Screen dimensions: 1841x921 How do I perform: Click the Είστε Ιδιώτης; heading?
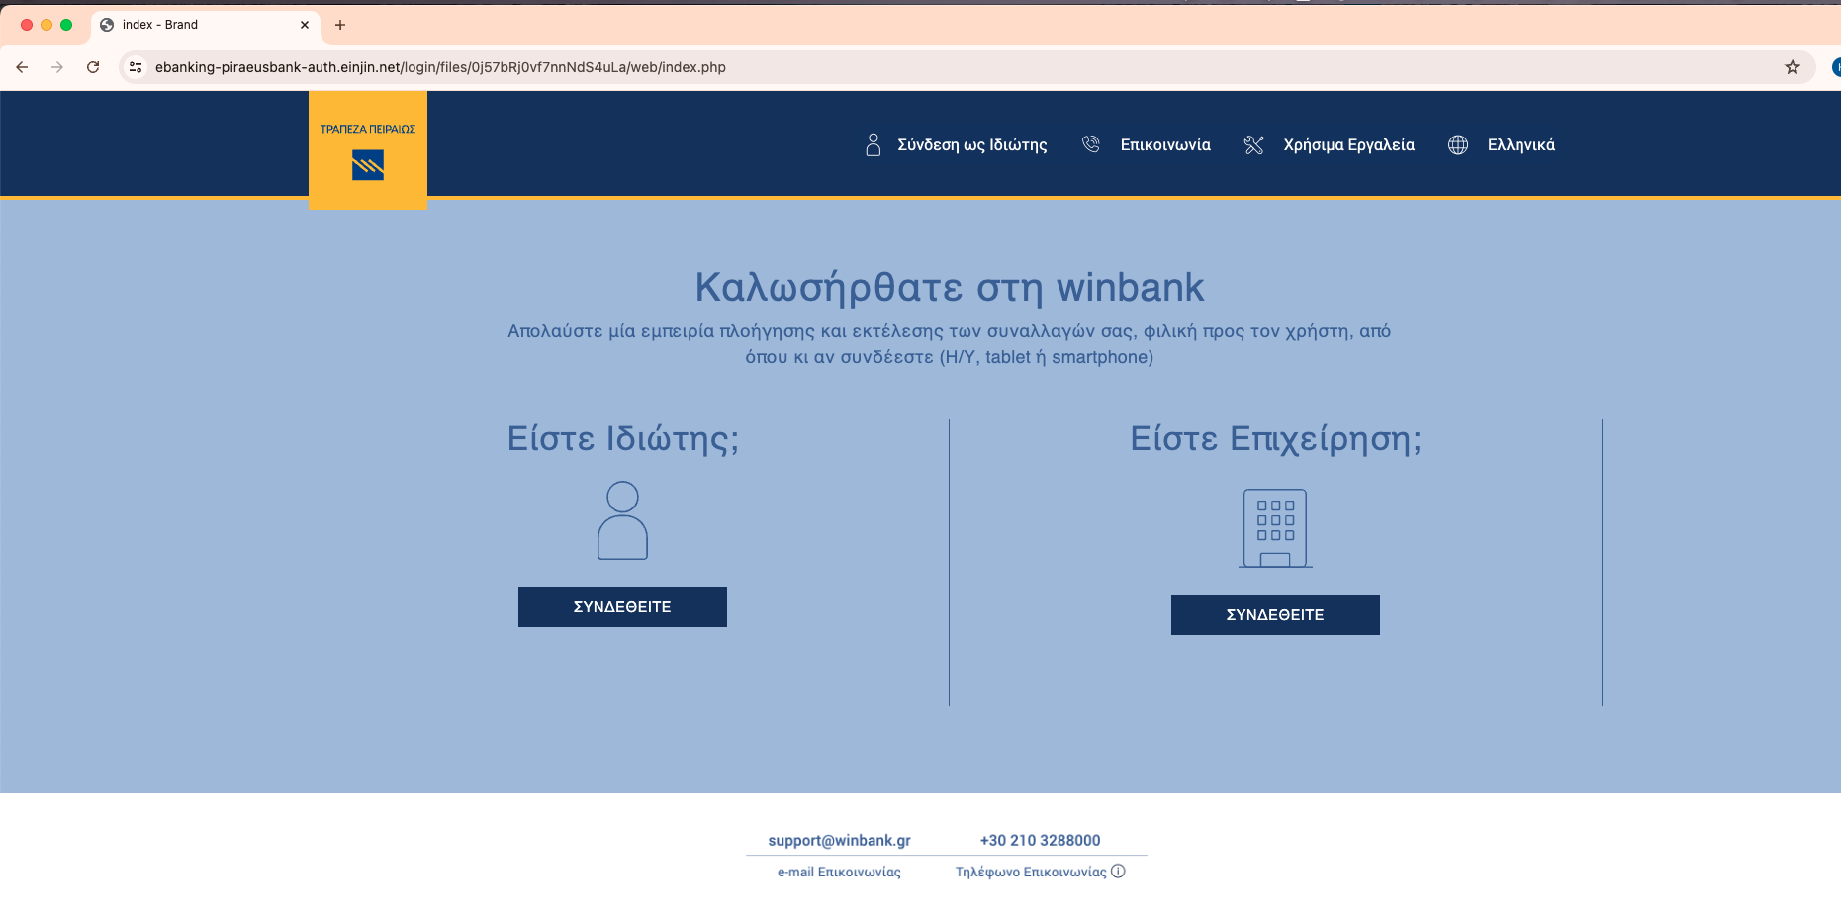click(x=623, y=438)
